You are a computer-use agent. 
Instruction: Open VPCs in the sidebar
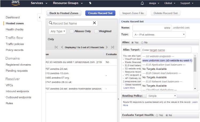[9, 85]
